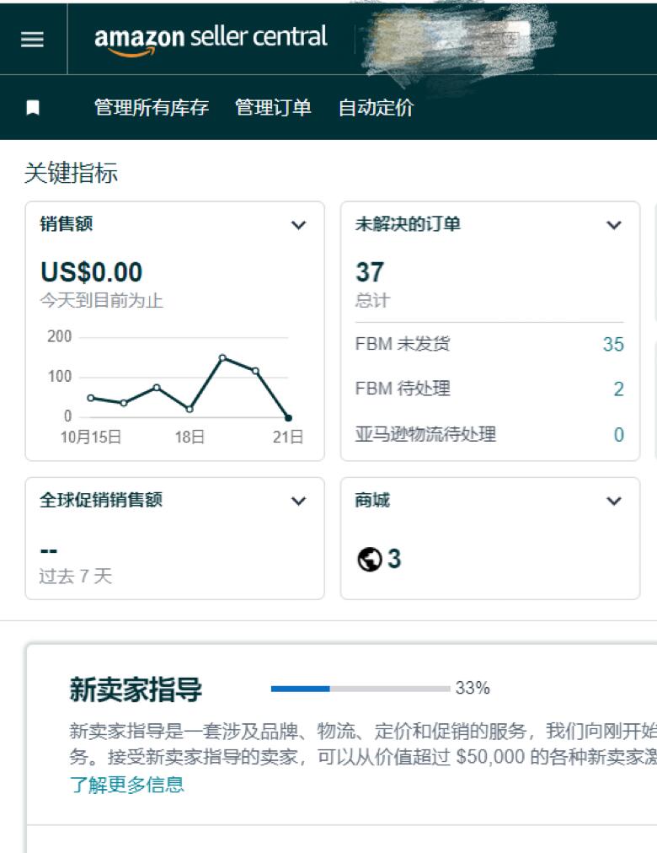Open 自动定价 from favorites bar

376,108
